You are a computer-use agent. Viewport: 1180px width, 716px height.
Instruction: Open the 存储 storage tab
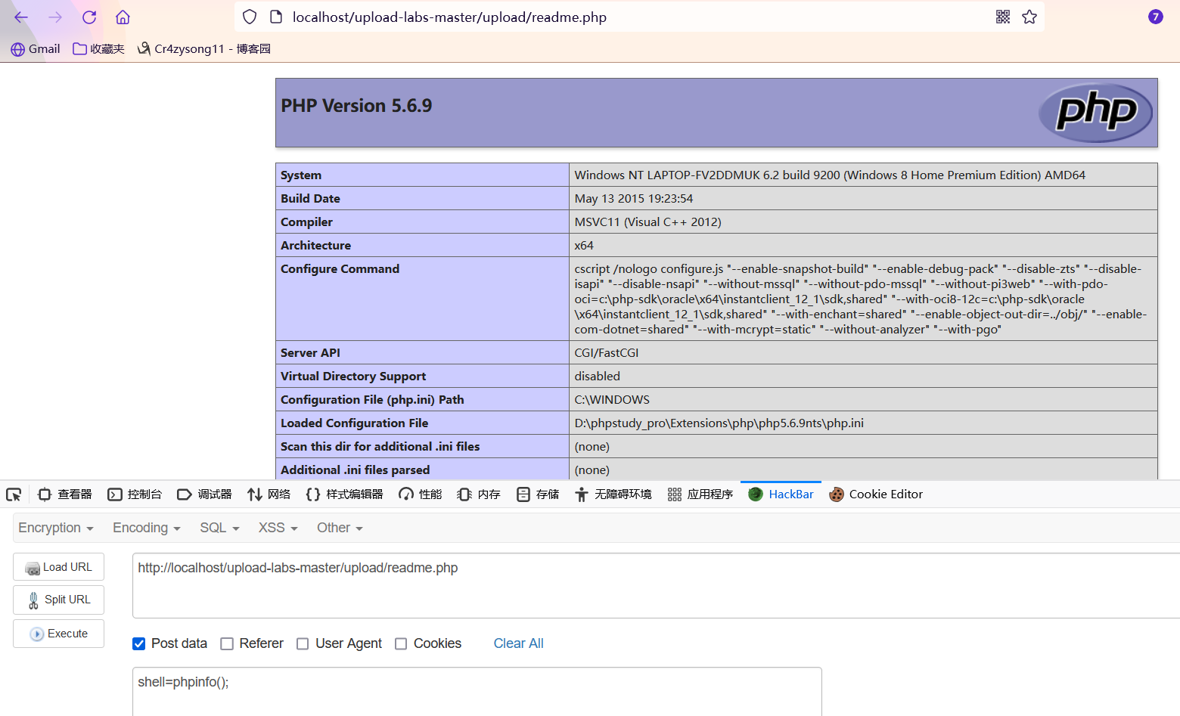click(538, 494)
